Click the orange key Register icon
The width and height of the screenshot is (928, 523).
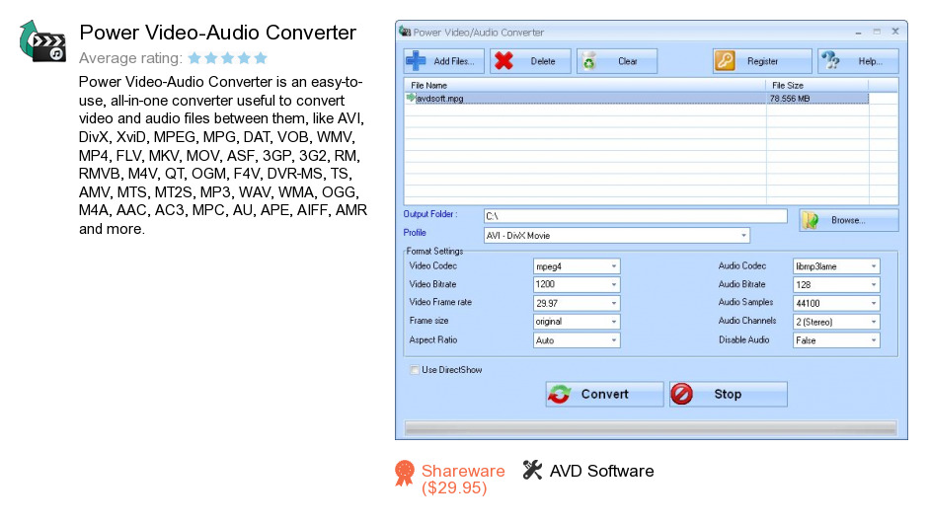tap(725, 61)
